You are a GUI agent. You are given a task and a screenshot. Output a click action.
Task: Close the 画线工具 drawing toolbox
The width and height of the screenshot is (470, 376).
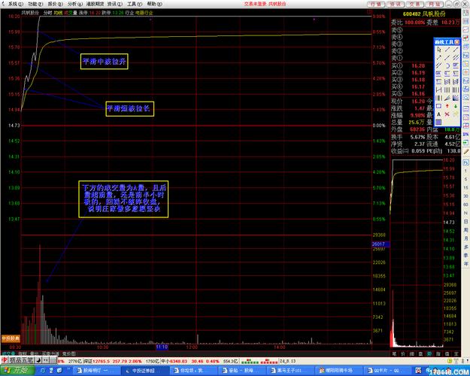(459, 41)
